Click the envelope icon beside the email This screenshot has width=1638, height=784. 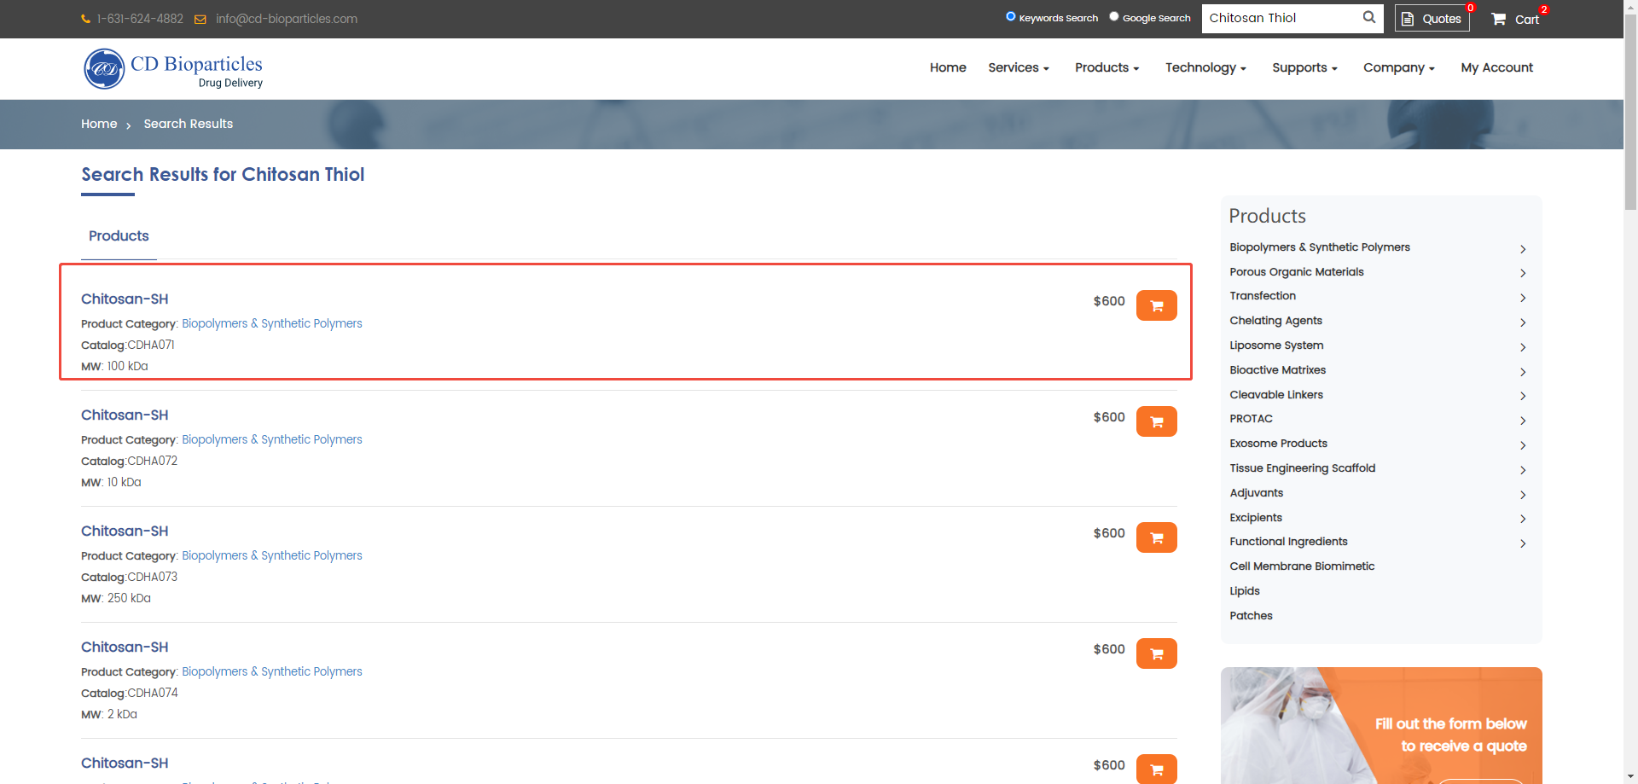coord(200,19)
